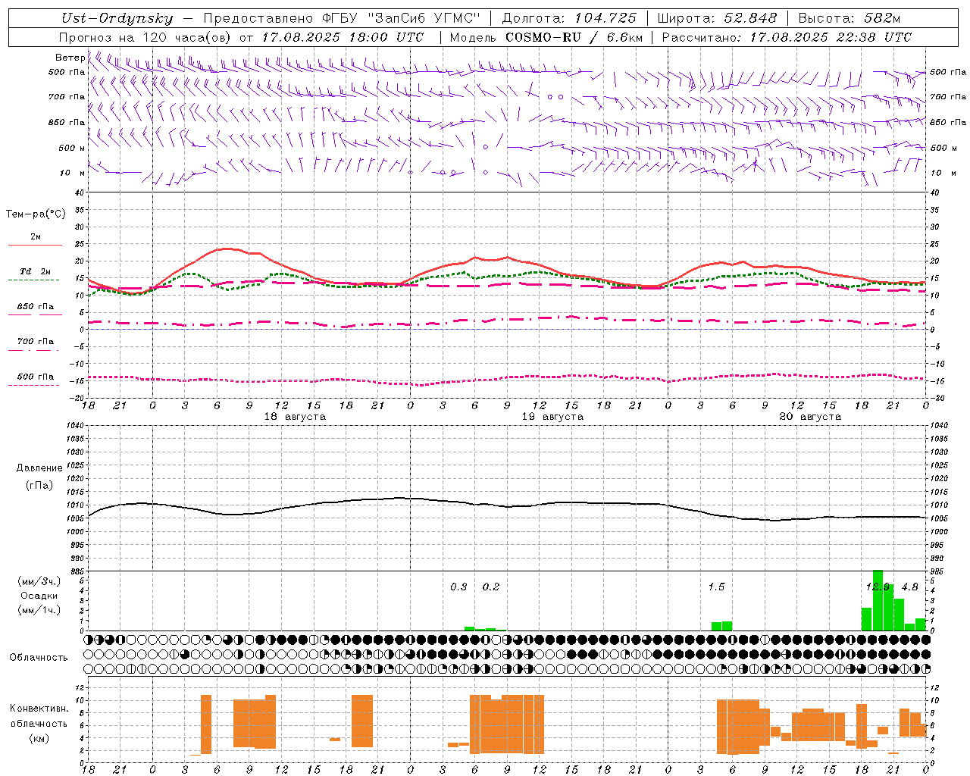Click the tallest green precipitation bar
Viewport: 970px width, 776px height.
pyautogui.click(x=878, y=600)
